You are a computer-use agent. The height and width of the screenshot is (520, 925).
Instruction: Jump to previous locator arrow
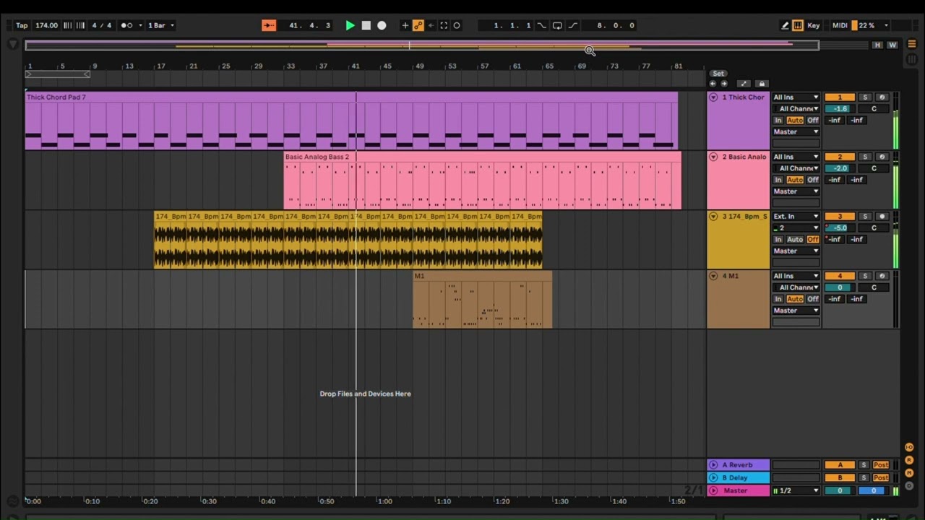pos(713,84)
